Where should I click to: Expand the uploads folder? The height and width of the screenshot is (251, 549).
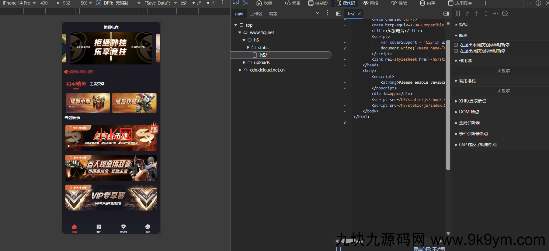coord(244,62)
